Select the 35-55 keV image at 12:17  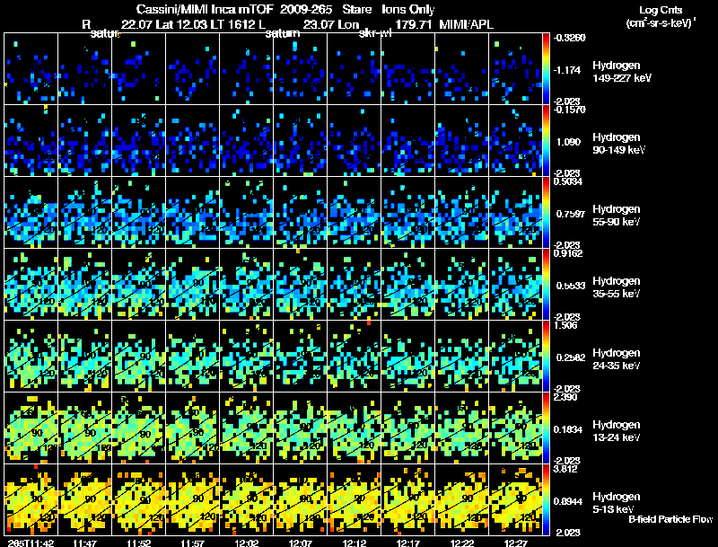(x=408, y=285)
